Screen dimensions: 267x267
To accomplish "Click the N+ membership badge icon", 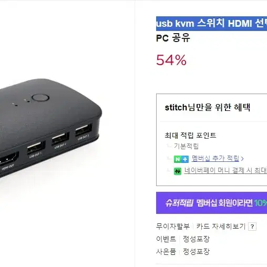I will tap(181, 159).
